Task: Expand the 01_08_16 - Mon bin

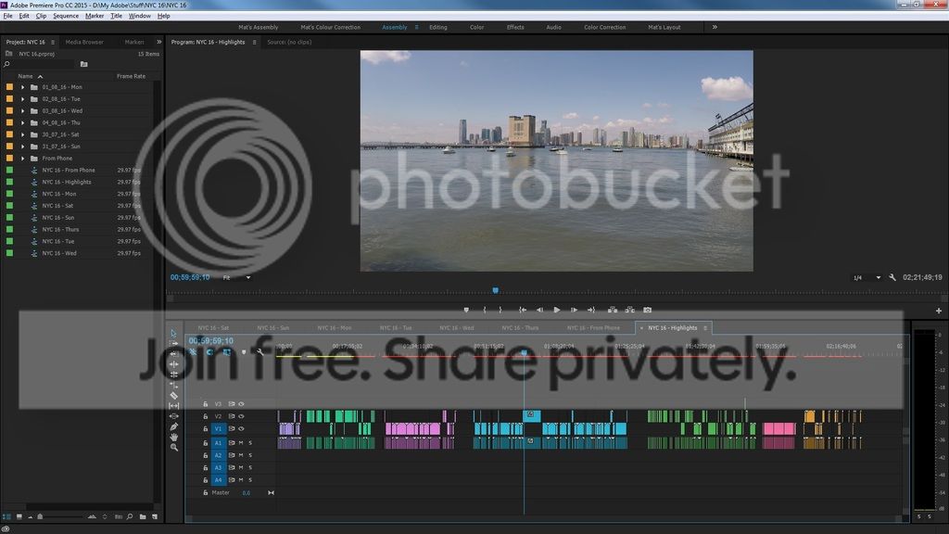Action: (x=23, y=87)
